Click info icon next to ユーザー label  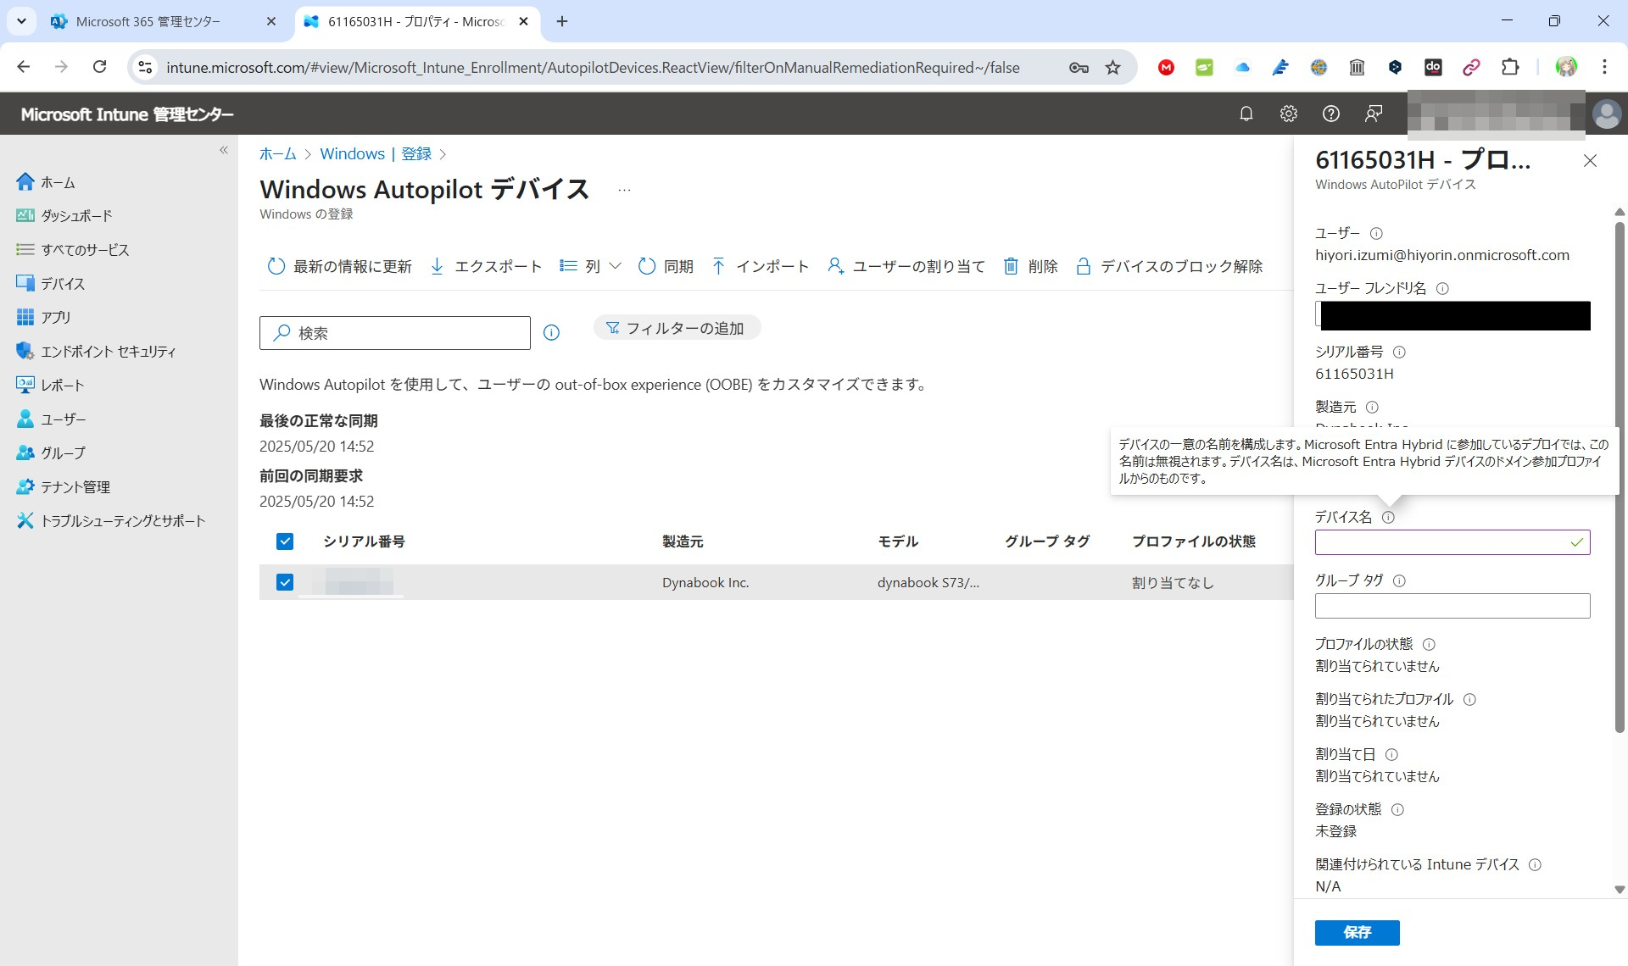tap(1376, 233)
